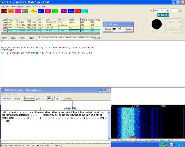The height and width of the screenshot is (147, 185).
Task: Click the CwGet text scrollbar up arrow
Action: (109, 112)
